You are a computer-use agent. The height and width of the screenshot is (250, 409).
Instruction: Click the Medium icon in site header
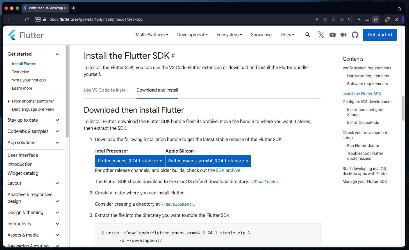click(x=344, y=35)
